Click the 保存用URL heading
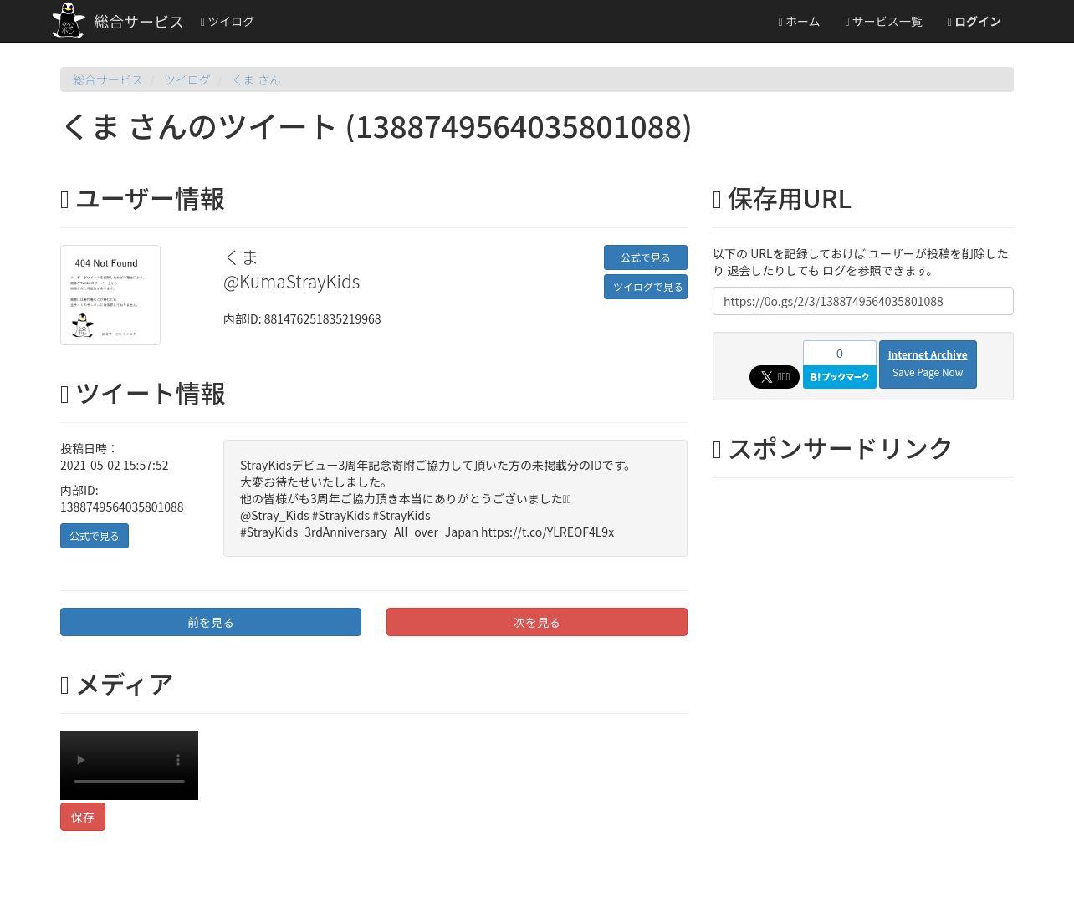This screenshot has width=1074, height=907. click(x=782, y=199)
